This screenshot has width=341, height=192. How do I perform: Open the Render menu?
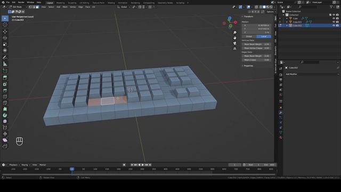click(21, 2)
